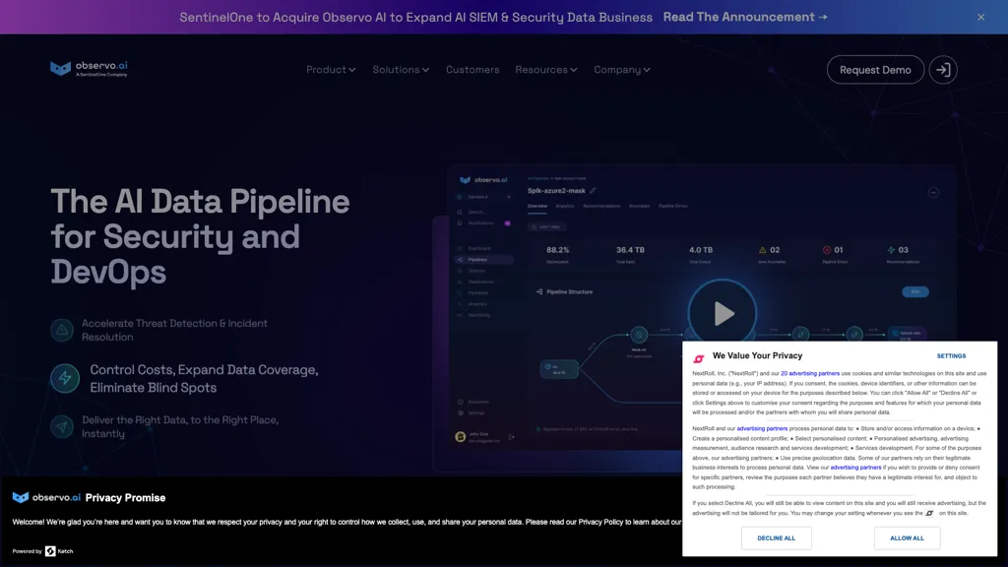Open the Privacy Policy link in bottom banner

(600, 522)
